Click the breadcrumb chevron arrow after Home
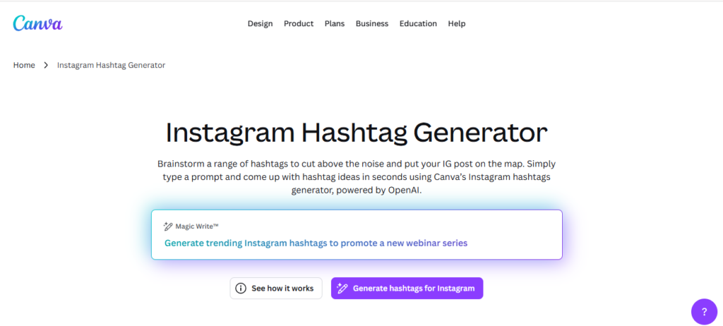 pos(46,65)
